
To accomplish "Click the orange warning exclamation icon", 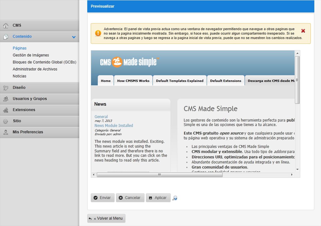I will coord(98,33).
